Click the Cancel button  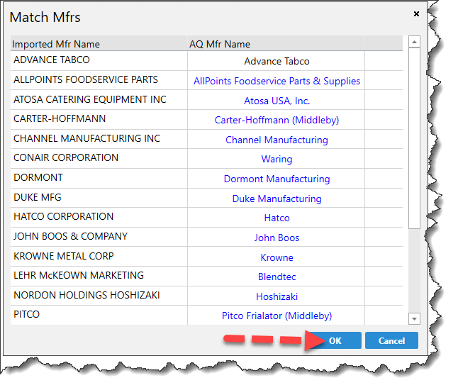[x=391, y=340]
